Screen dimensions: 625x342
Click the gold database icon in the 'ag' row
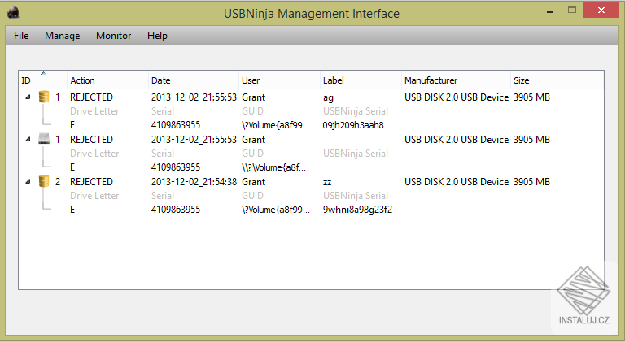tap(44, 97)
